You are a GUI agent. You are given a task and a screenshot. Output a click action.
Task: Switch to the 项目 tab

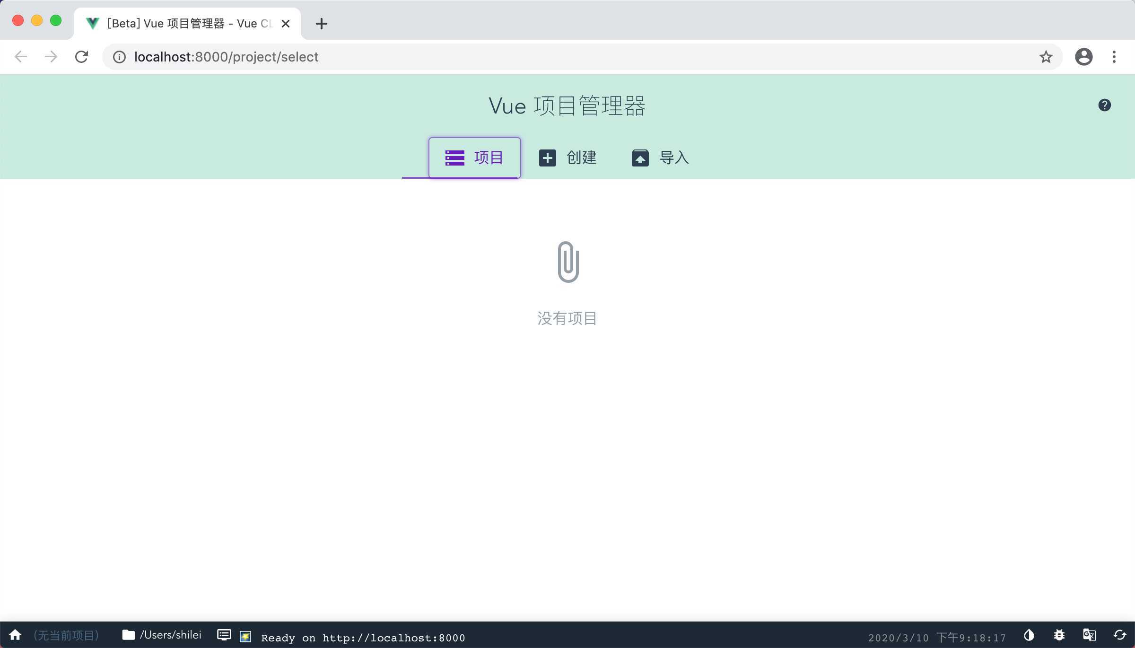(x=474, y=158)
